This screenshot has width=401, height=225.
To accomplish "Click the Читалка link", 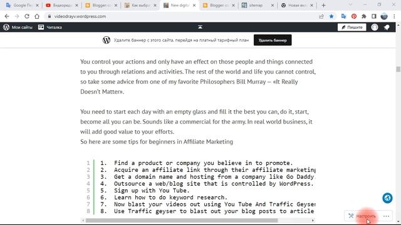I will click(55, 27).
